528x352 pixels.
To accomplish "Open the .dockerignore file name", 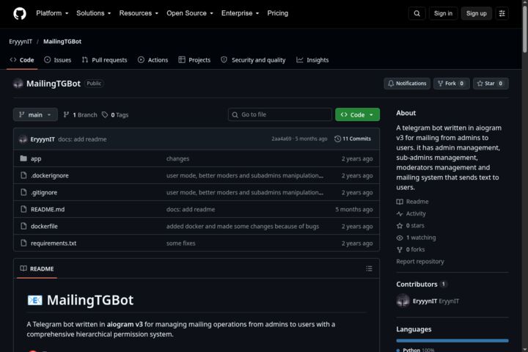I will tap(50, 175).
